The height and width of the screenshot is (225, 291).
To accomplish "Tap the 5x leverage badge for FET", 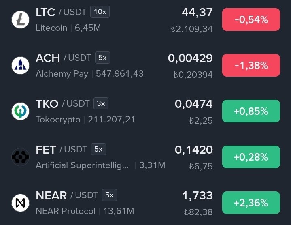I will (x=98, y=149).
